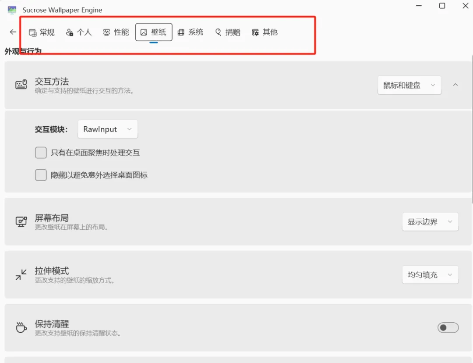Collapse the 交互方法 section chevron
This screenshot has height=363, width=473.
(x=455, y=85)
